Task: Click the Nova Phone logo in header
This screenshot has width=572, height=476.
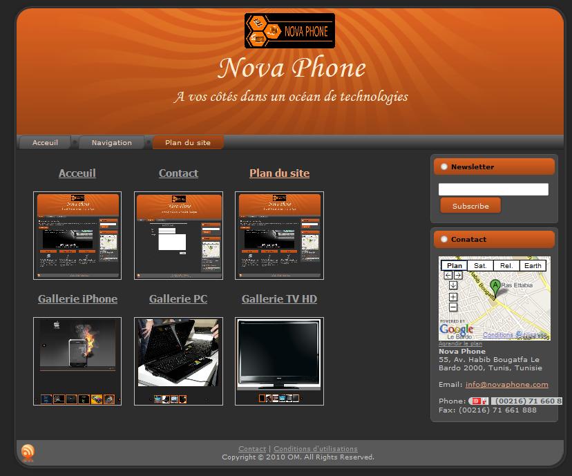Action: [289, 31]
